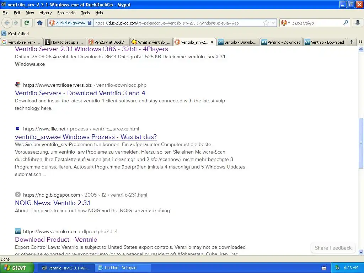Click the scrollbar down arrow
The height and width of the screenshot is (273, 364).
click(361, 252)
